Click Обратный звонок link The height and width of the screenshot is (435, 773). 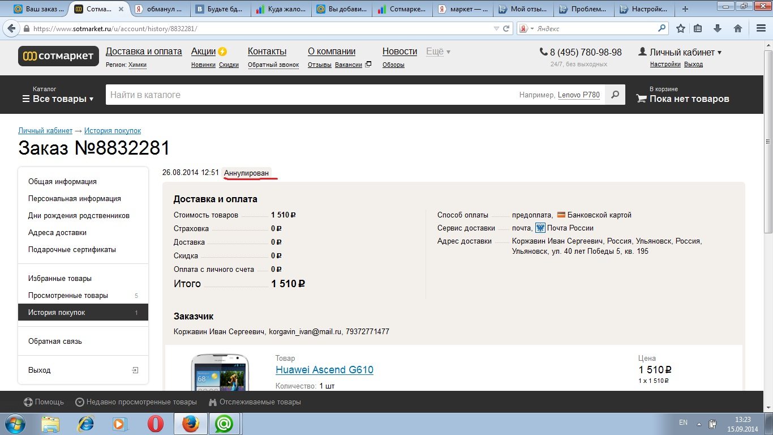273,65
